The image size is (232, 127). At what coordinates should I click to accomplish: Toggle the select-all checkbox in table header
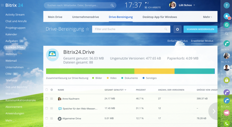click(47, 90)
